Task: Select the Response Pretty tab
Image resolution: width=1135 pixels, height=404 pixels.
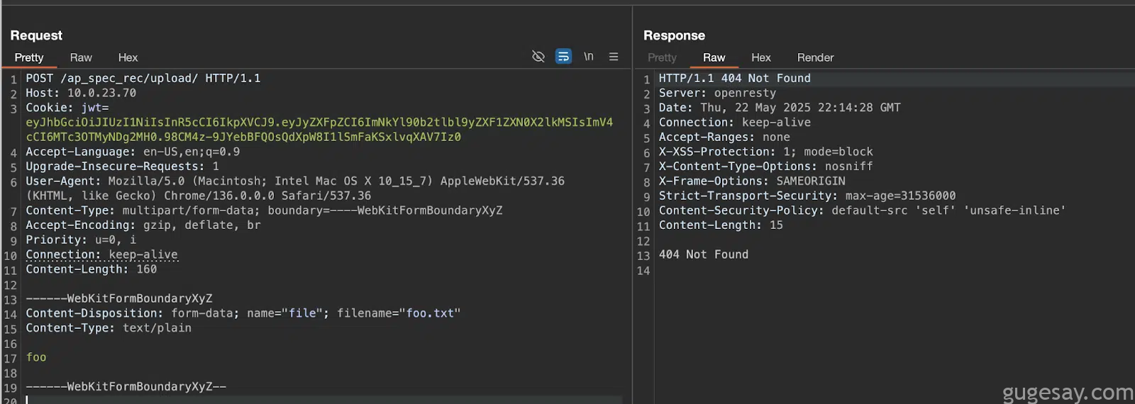Action: pos(662,57)
